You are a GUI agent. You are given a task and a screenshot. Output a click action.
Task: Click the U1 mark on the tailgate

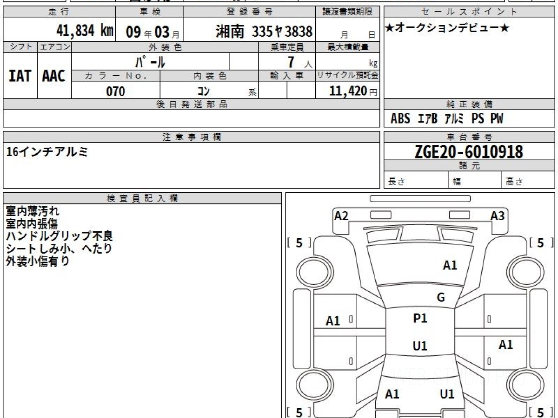click(x=447, y=394)
